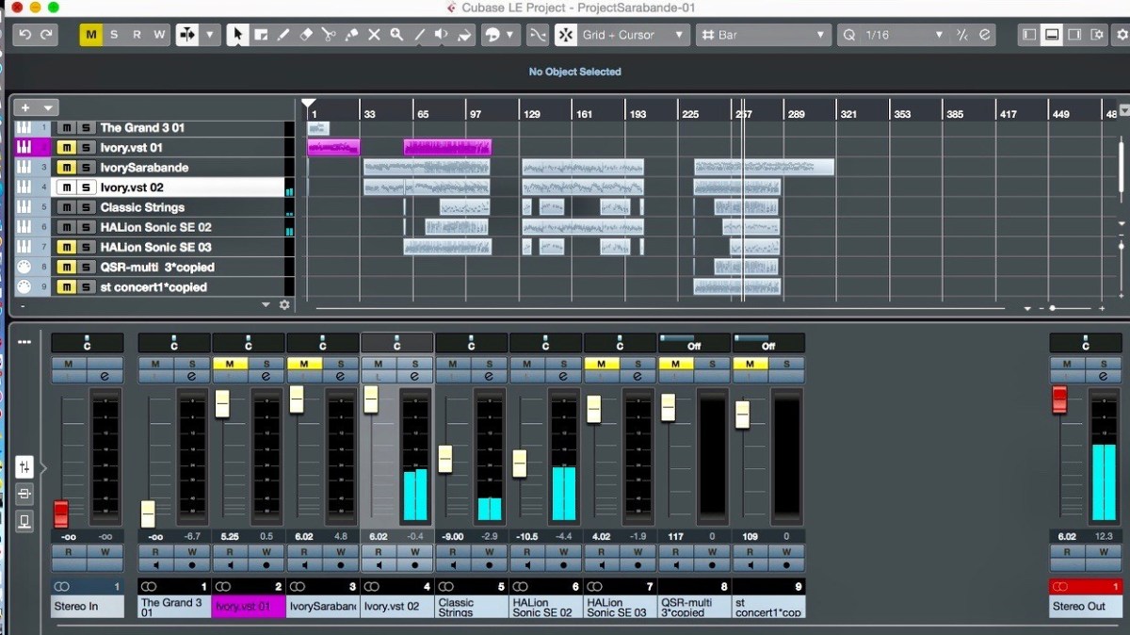
Task: Choose the Split scissors tool
Action: coord(329,35)
